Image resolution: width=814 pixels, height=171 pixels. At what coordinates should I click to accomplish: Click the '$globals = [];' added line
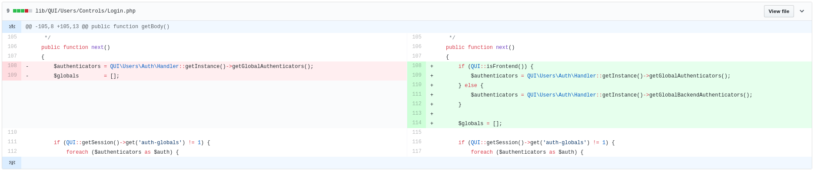click(480, 124)
